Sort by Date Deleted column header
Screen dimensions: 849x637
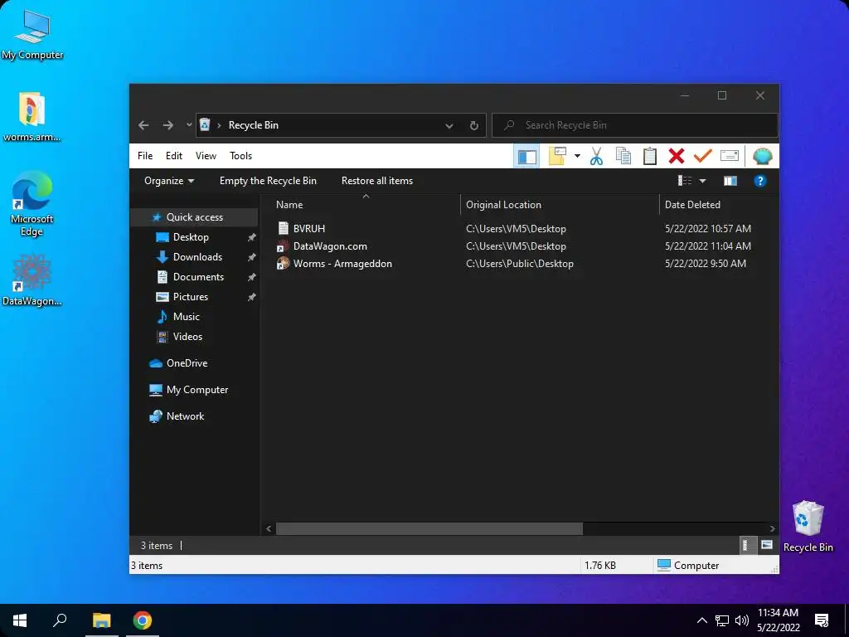coord(692,205)
